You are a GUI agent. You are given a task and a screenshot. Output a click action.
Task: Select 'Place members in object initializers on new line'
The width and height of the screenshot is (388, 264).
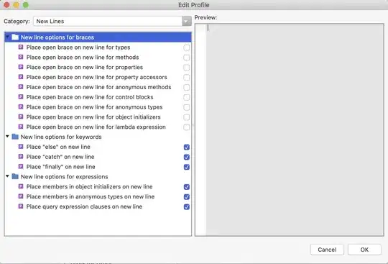(89, 186)
